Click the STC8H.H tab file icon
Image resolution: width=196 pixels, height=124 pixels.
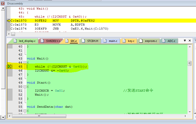pyautogui.click(x=83, y=41)
